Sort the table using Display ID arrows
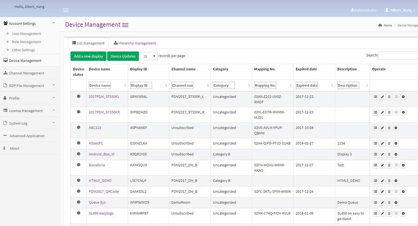The height and width of the screenshot is (226, 418). tap(166, 86)
